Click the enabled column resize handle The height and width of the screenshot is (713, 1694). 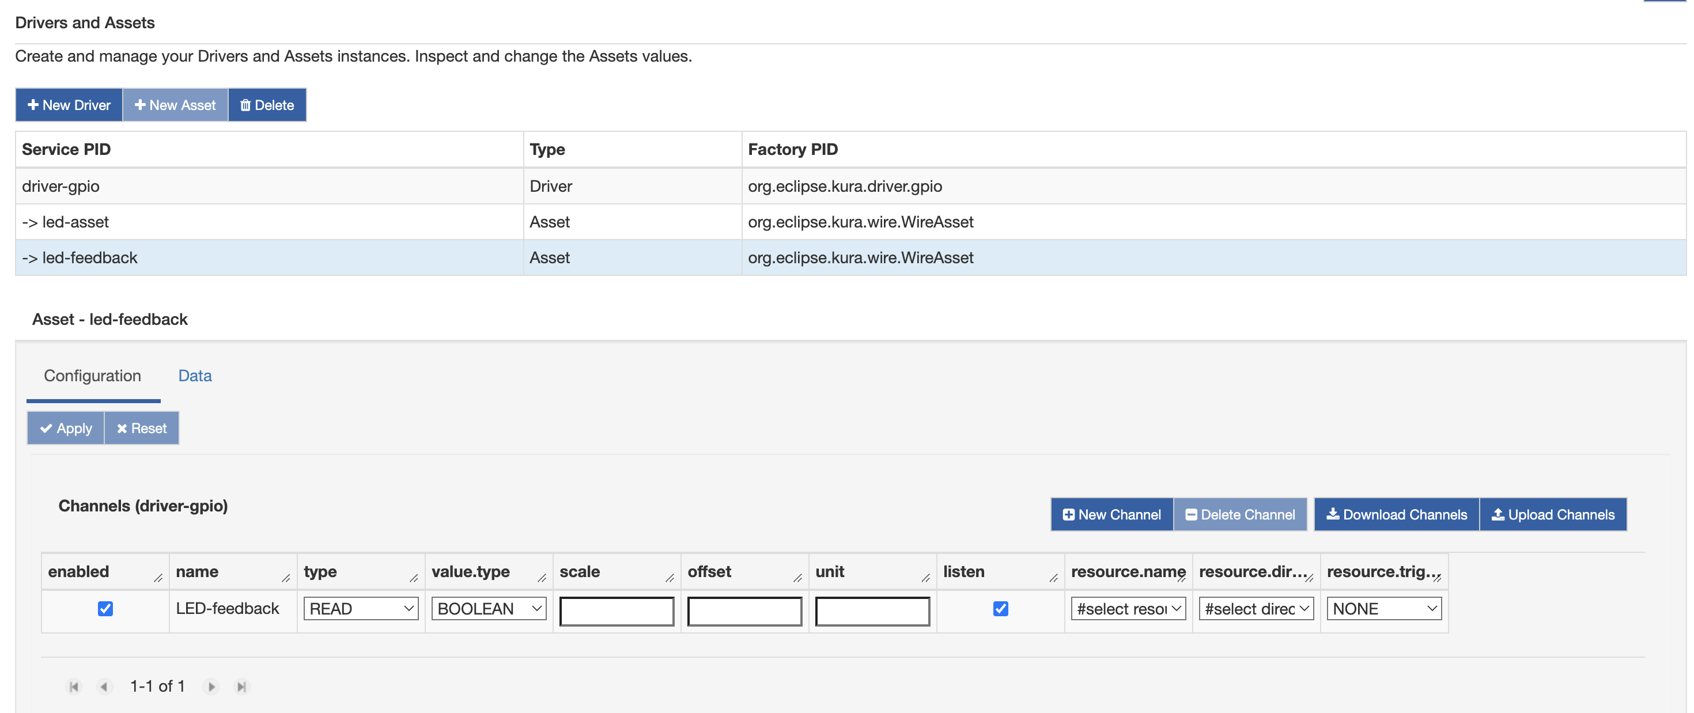pos(158,578)
